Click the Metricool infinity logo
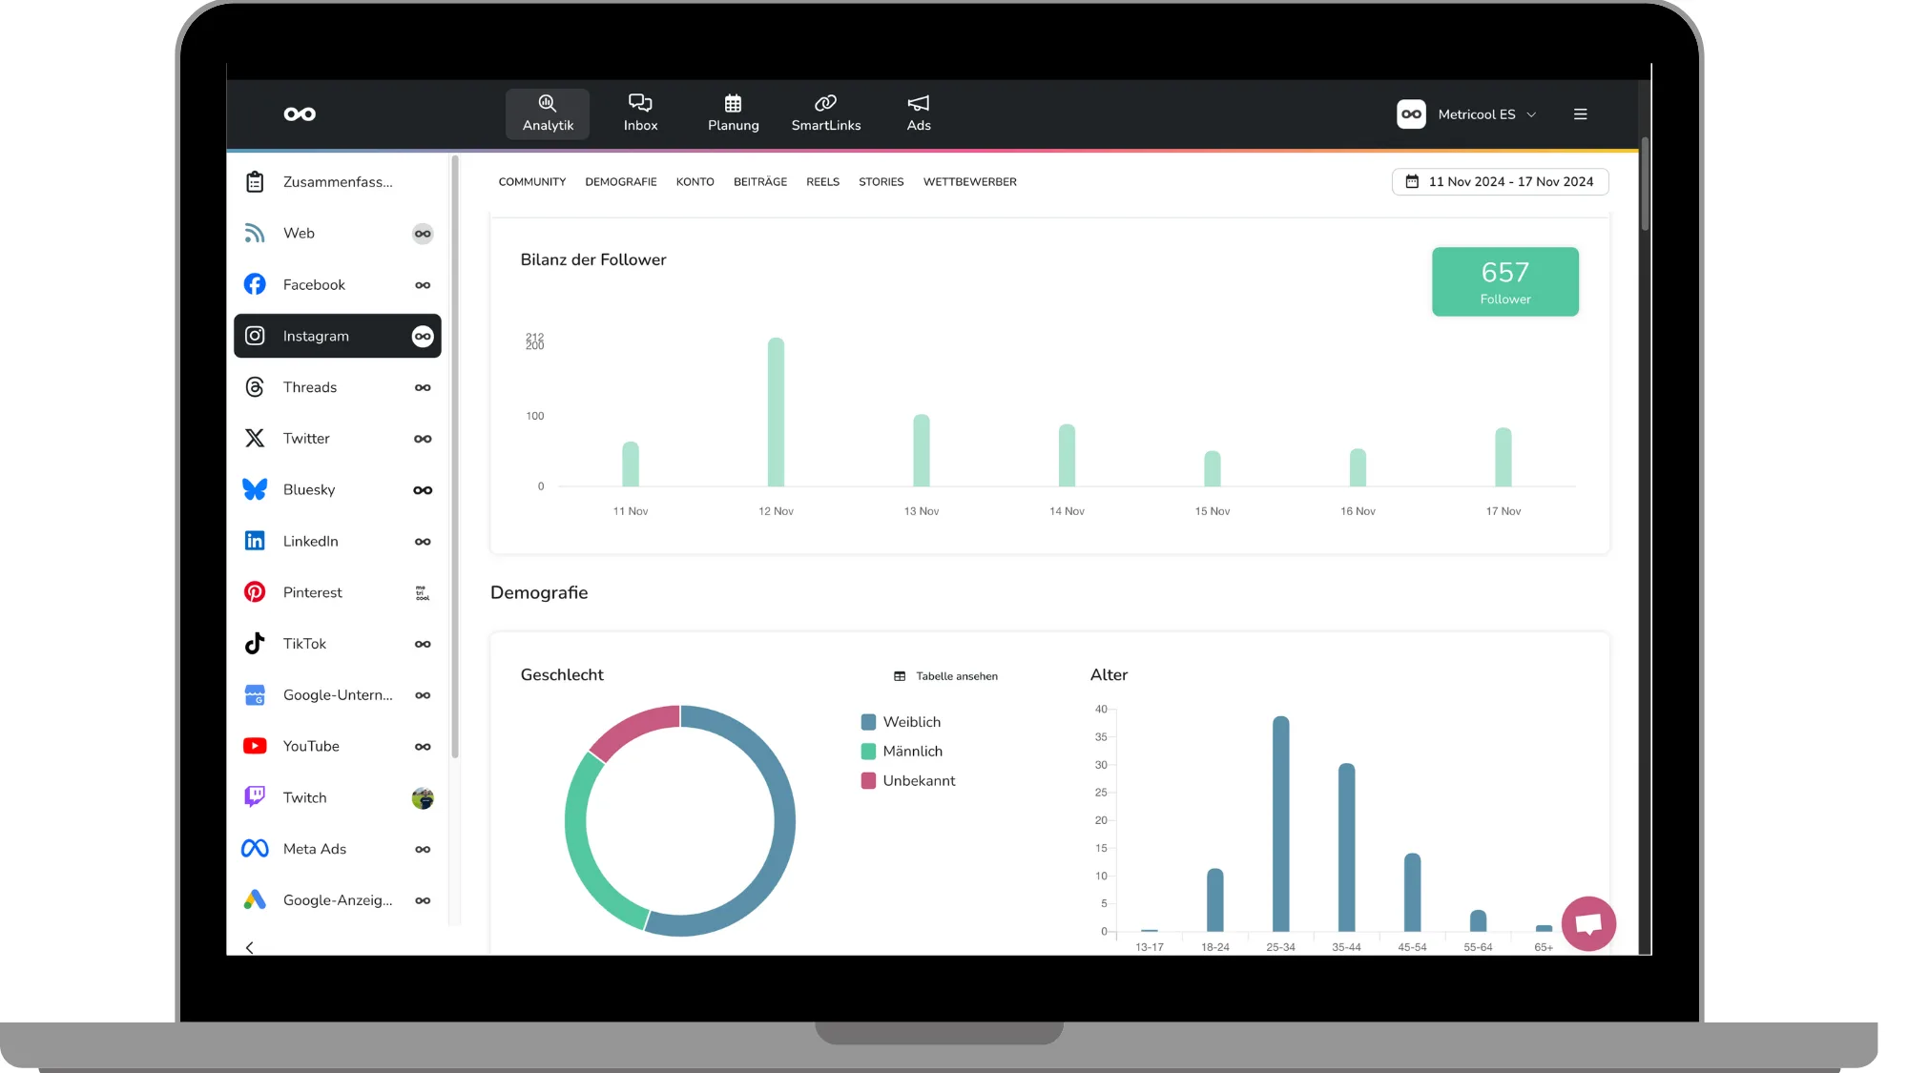This screenshot has height=1073, width=1908. 300,114
